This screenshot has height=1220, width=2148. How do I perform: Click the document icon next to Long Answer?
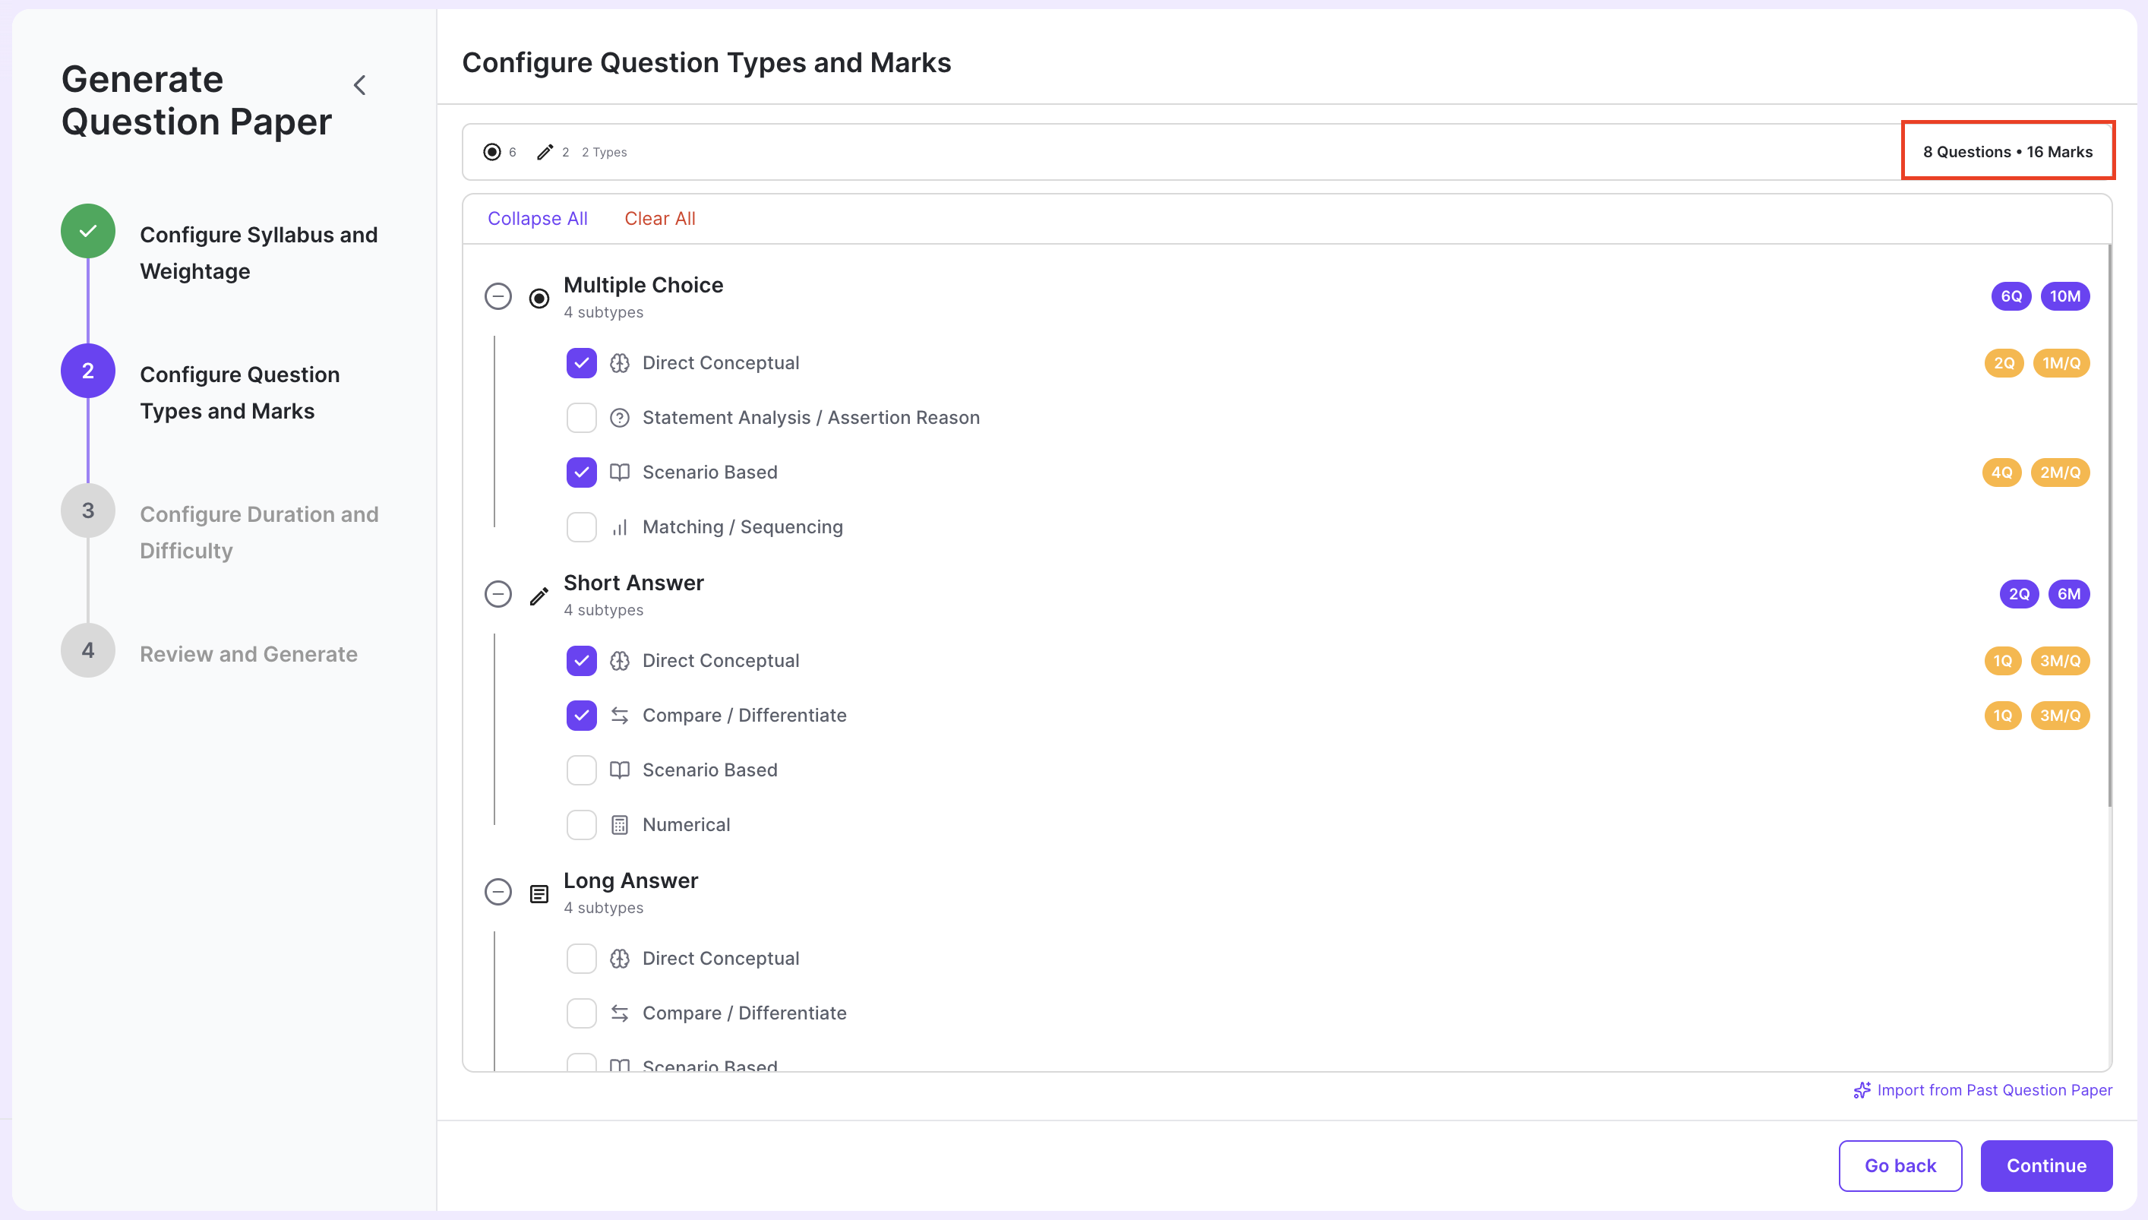(x=539, y=893)
